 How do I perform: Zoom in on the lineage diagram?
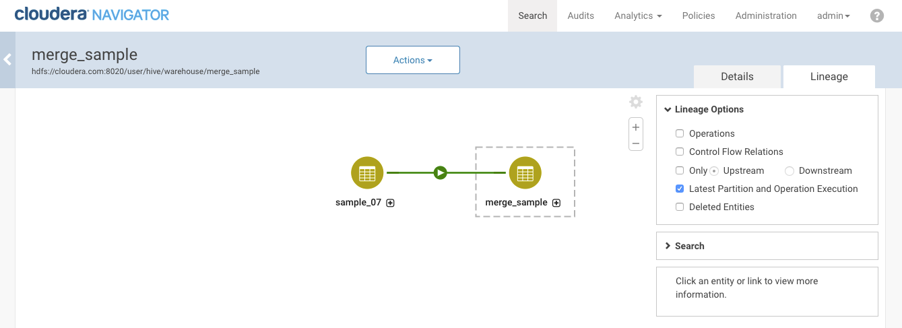click(x=635, y=127)
